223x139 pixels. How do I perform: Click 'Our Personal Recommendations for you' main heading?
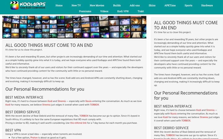45,89
